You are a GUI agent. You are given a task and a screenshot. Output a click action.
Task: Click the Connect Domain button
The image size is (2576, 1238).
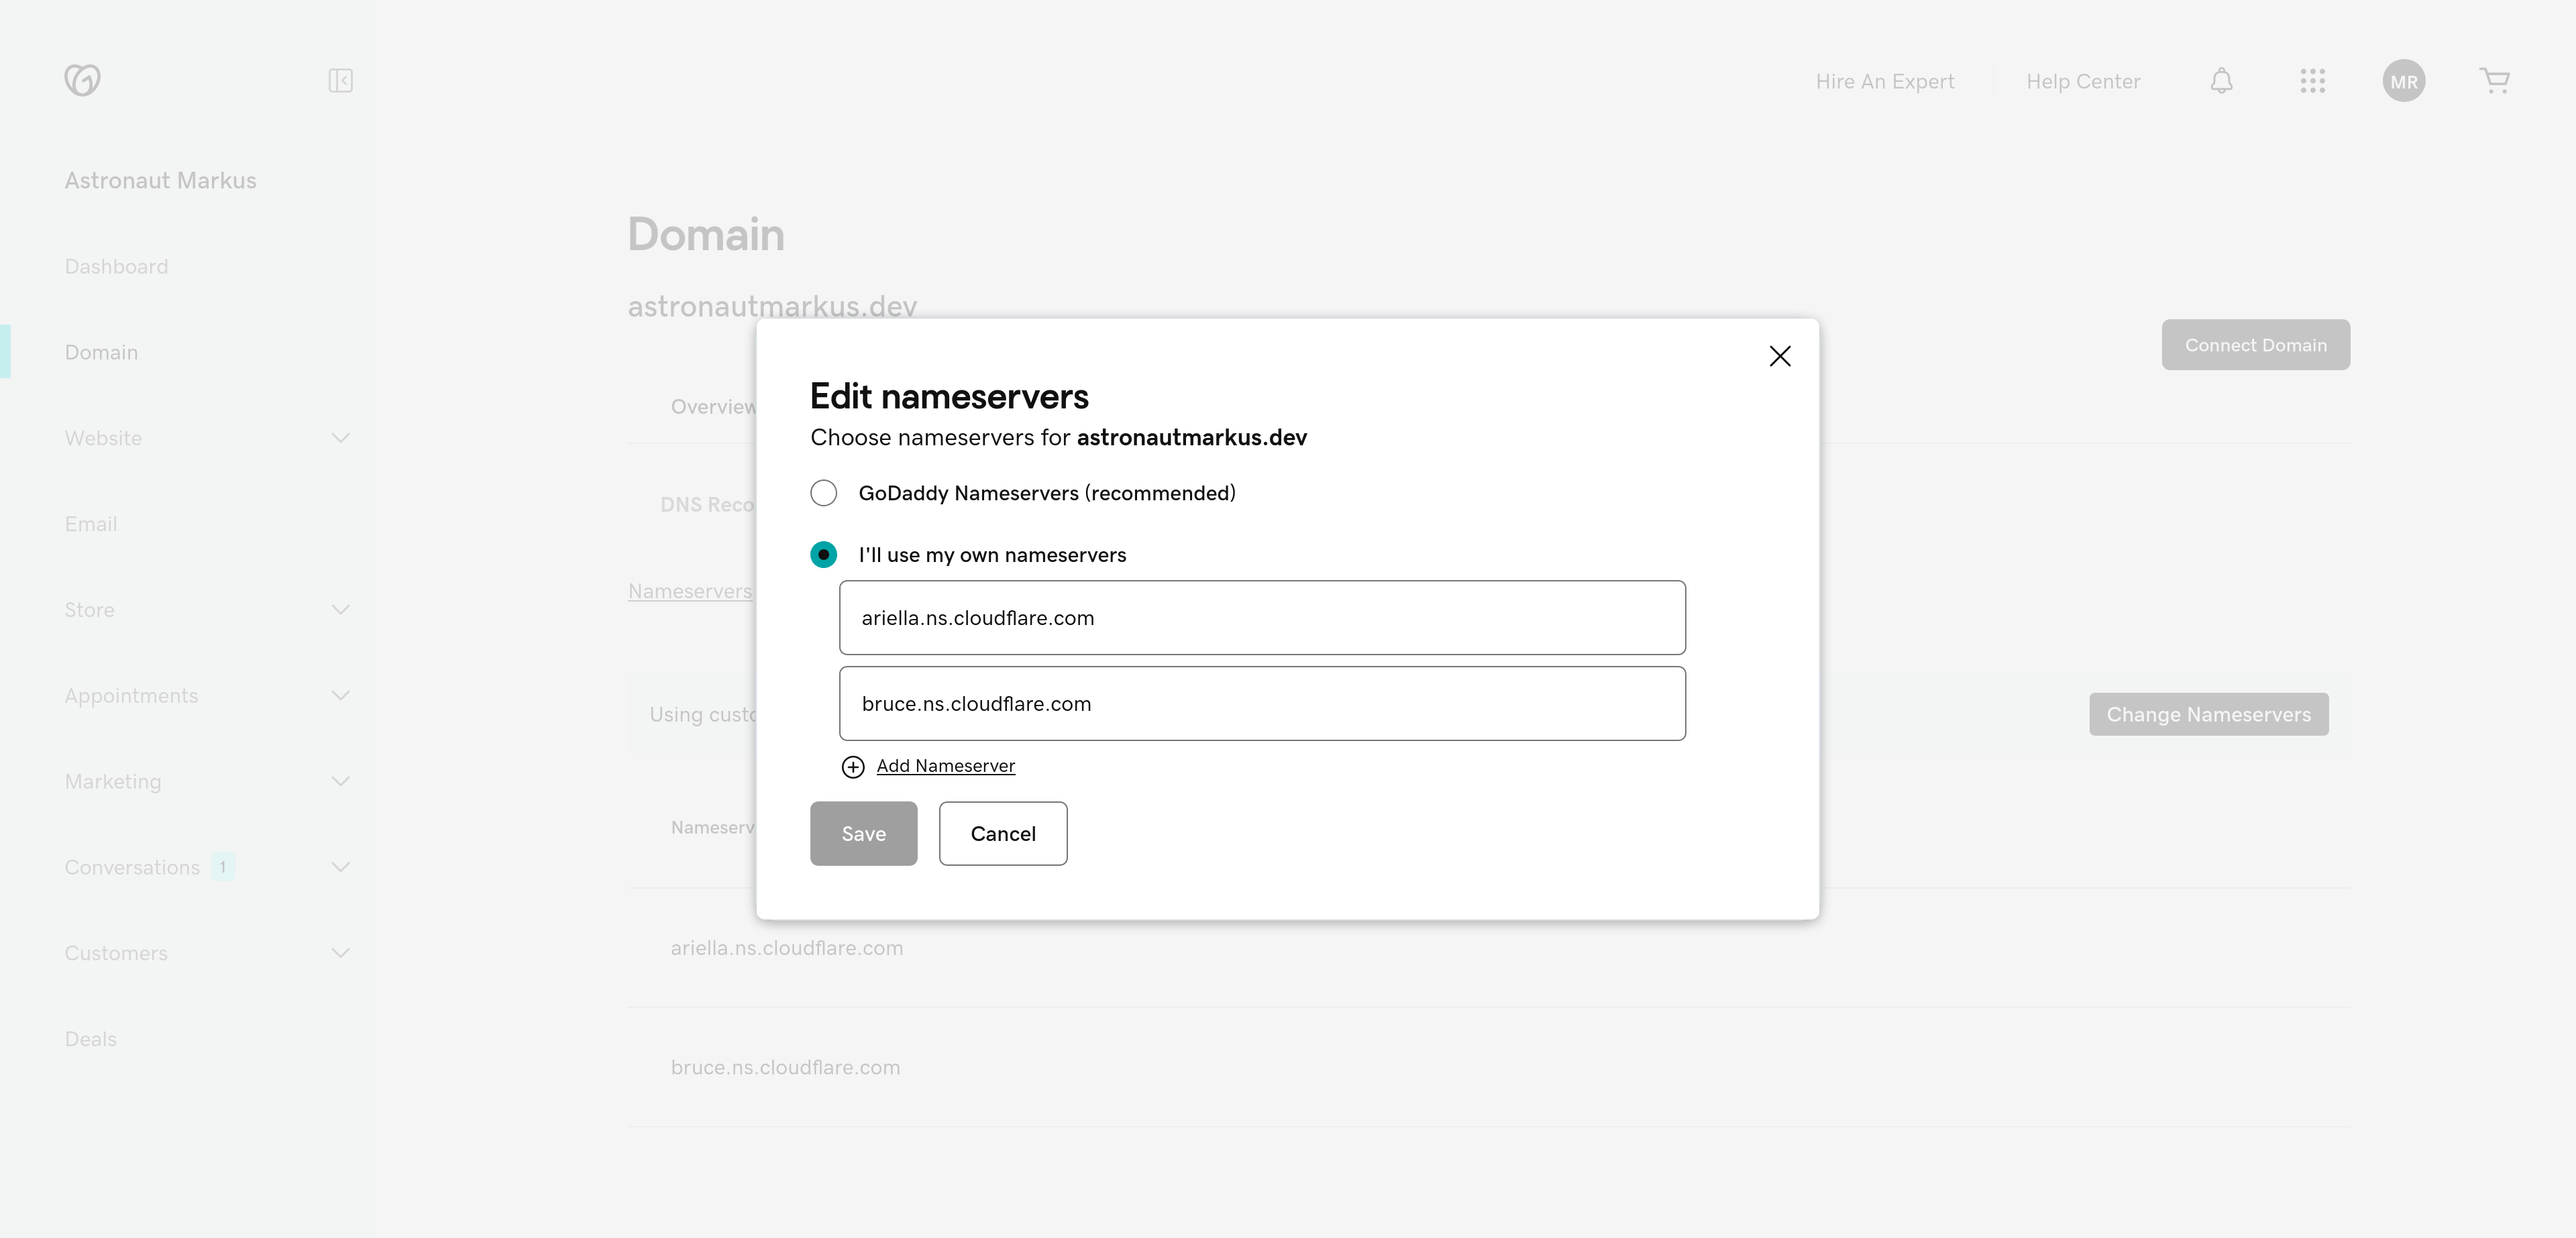point(2256,344)
